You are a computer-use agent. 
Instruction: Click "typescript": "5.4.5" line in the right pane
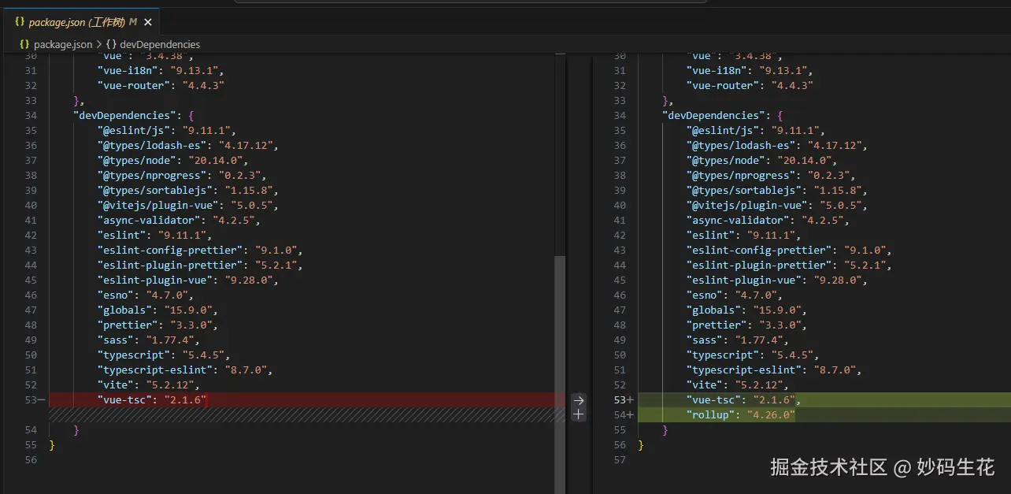point(753,355)
